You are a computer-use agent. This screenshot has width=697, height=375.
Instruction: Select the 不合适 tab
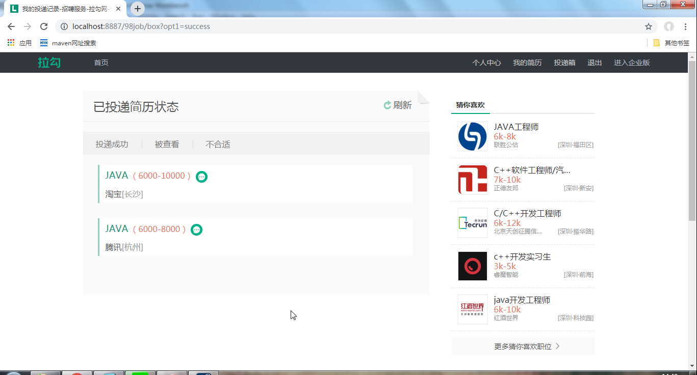pos(218,145)
